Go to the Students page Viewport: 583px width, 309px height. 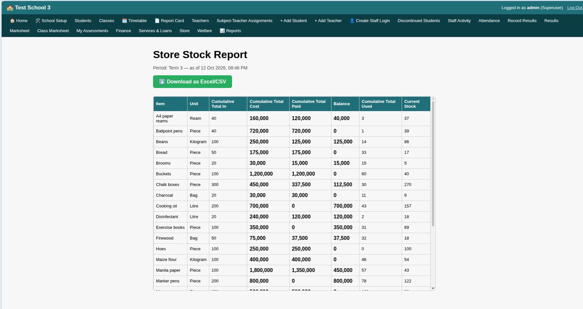pyautogui.click(x=83, y=21)
